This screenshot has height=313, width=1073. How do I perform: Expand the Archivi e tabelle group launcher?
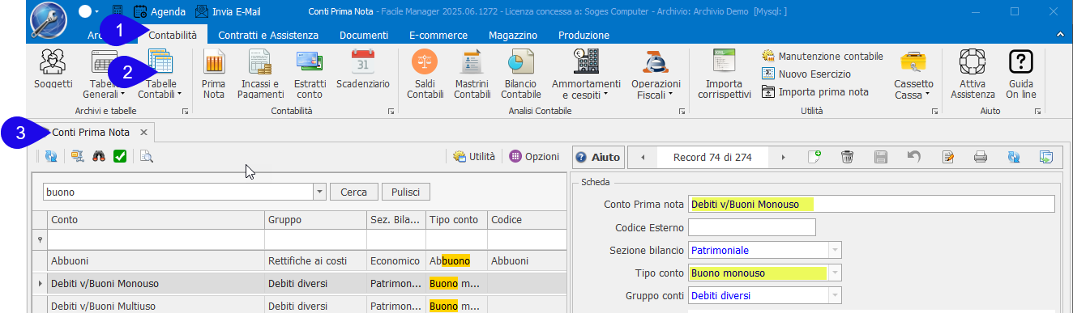[185, 111]
